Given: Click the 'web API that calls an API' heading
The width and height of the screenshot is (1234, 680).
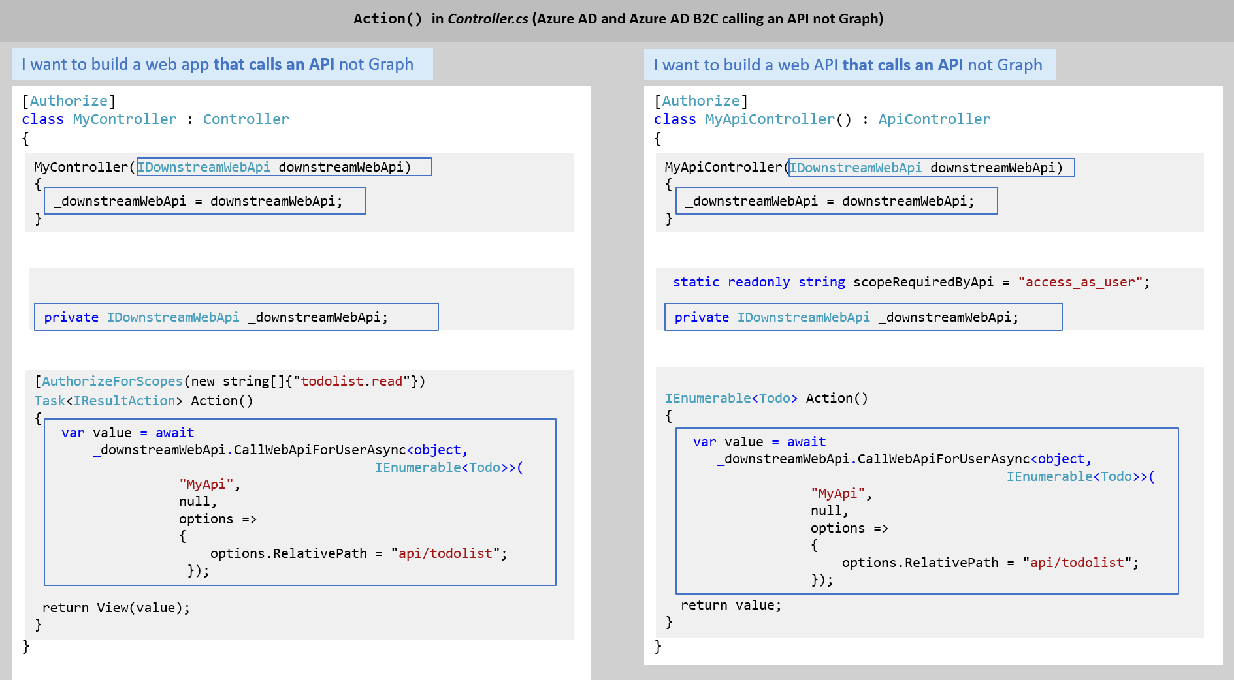Looking at the screenshot, I should click(x=849, y=65).
